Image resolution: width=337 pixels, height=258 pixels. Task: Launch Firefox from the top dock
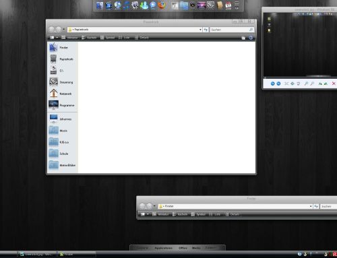coord(162,5)
